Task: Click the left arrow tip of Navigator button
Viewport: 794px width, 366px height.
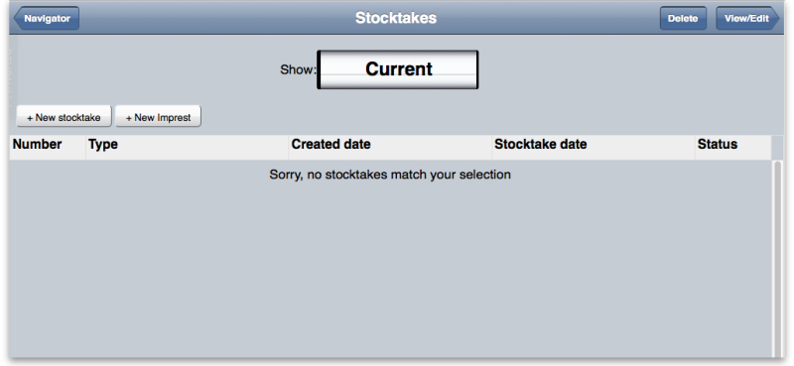Action: click(x=16, y=19)
